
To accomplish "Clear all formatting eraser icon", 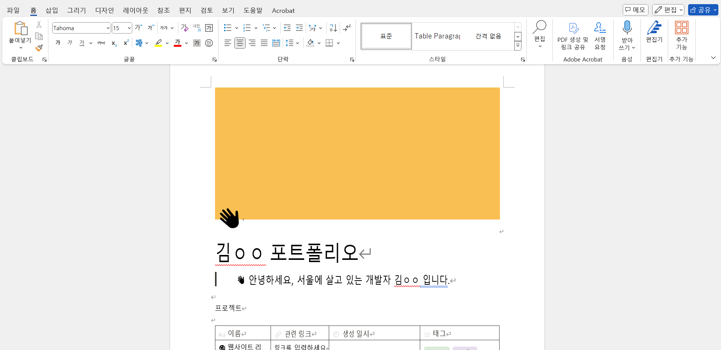I will point(184,28).
